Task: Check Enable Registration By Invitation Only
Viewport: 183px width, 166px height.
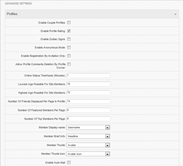Action: pyautogui.click(x=69, y=56)
